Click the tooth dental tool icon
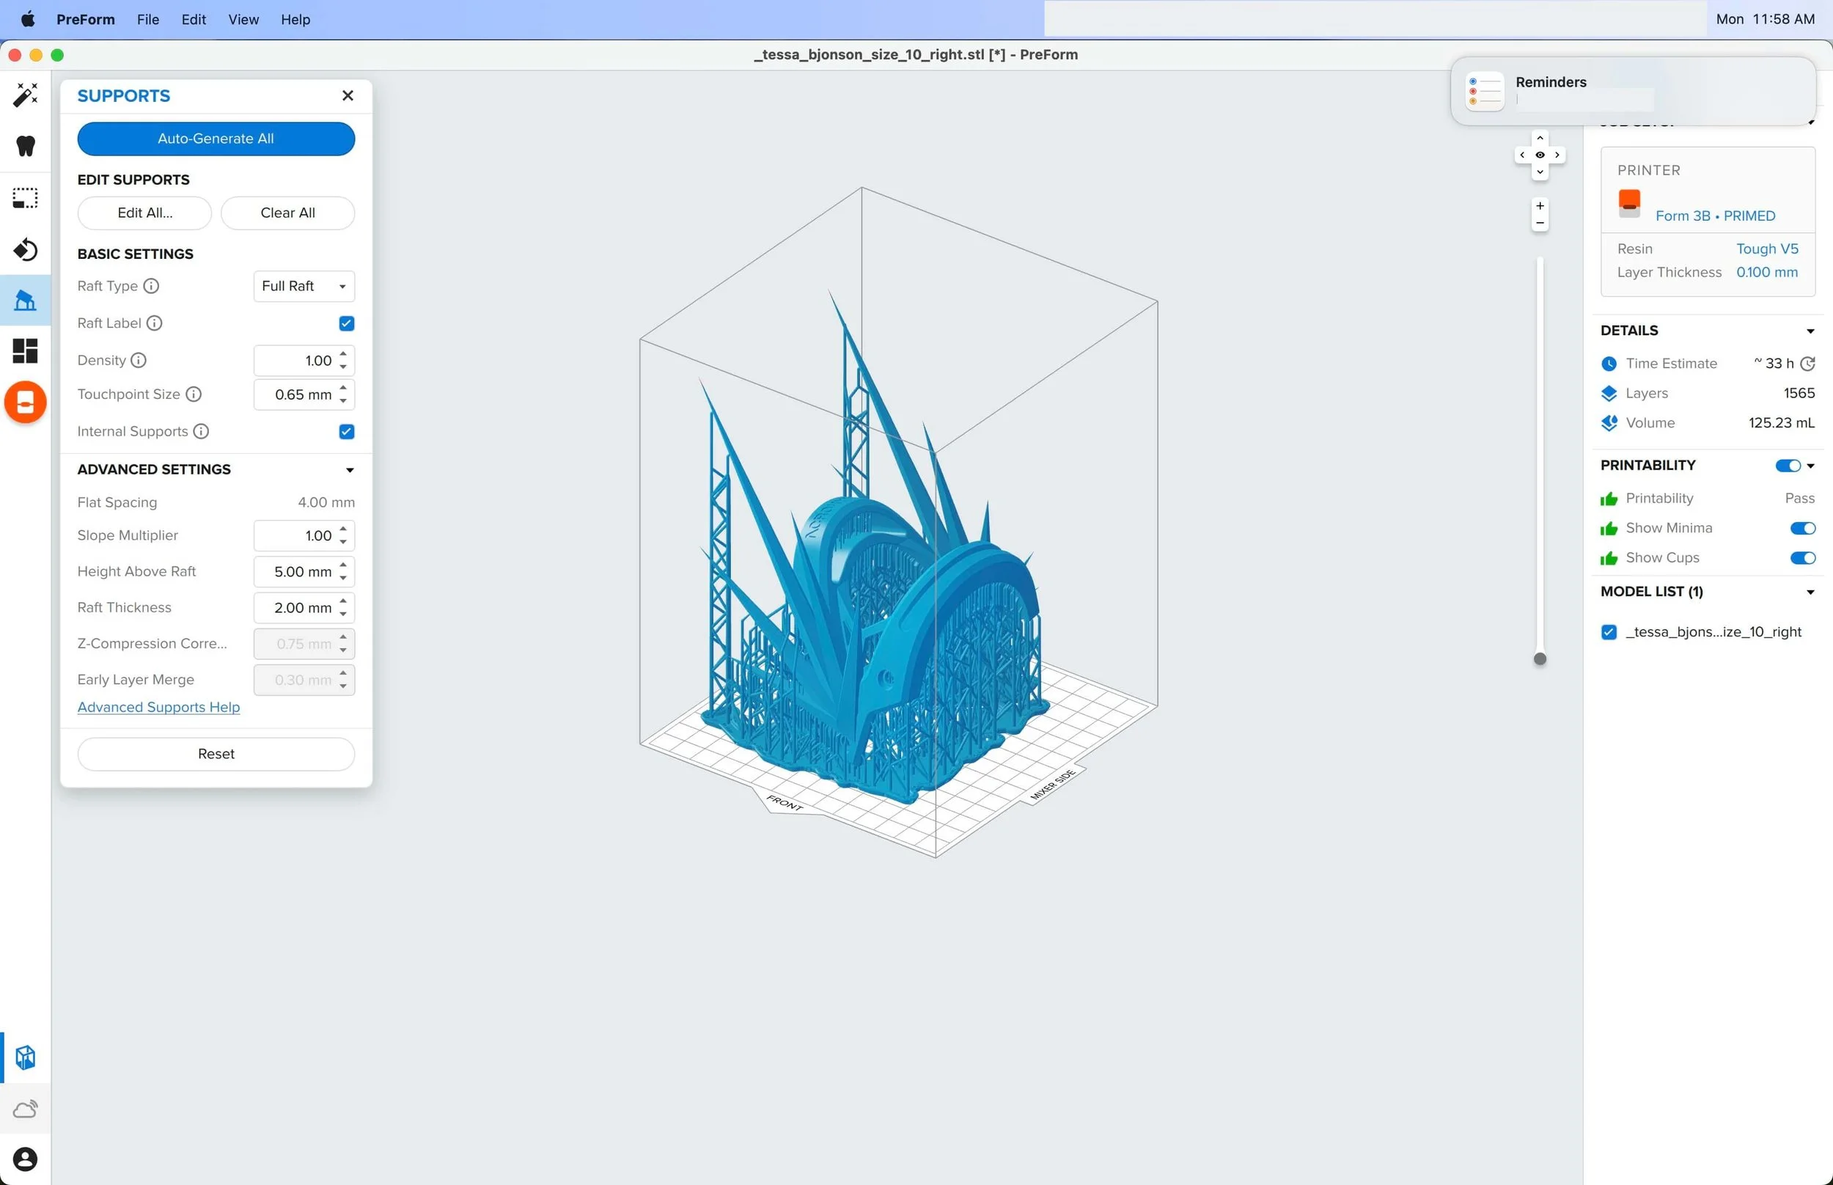Viewport: 1833px width, 1185px height. click(26, 146)
